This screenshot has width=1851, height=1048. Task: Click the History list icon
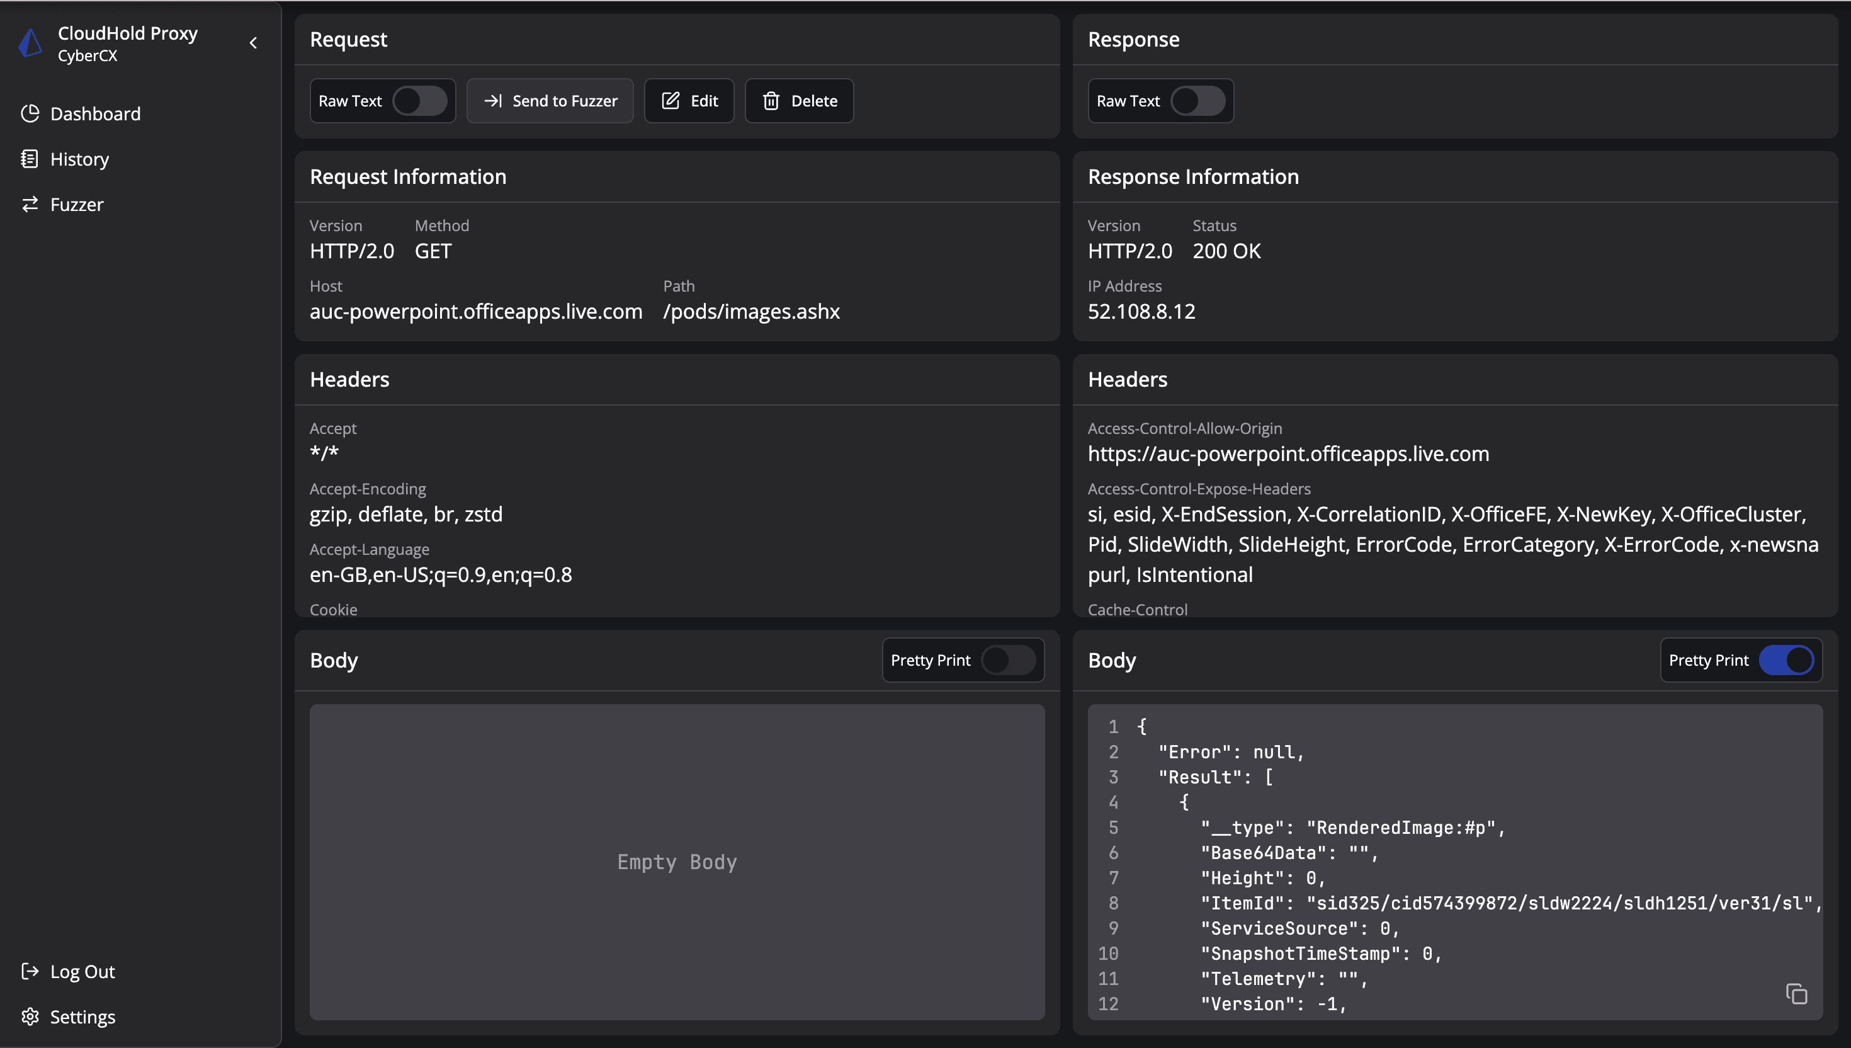[30, 159]
